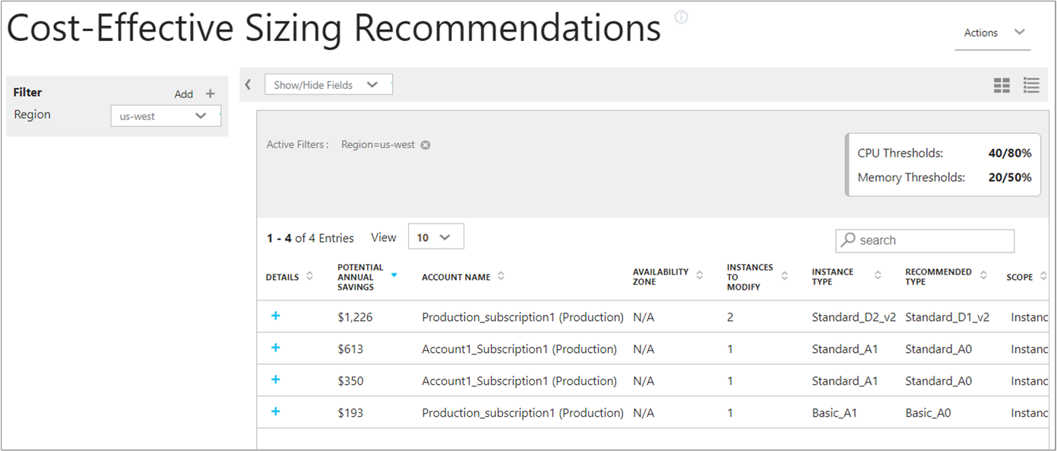Click instances count 2 in the first row

point(730,317)
